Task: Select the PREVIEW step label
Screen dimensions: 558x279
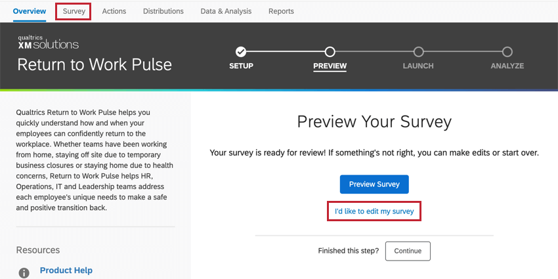Action: (330, 66)
